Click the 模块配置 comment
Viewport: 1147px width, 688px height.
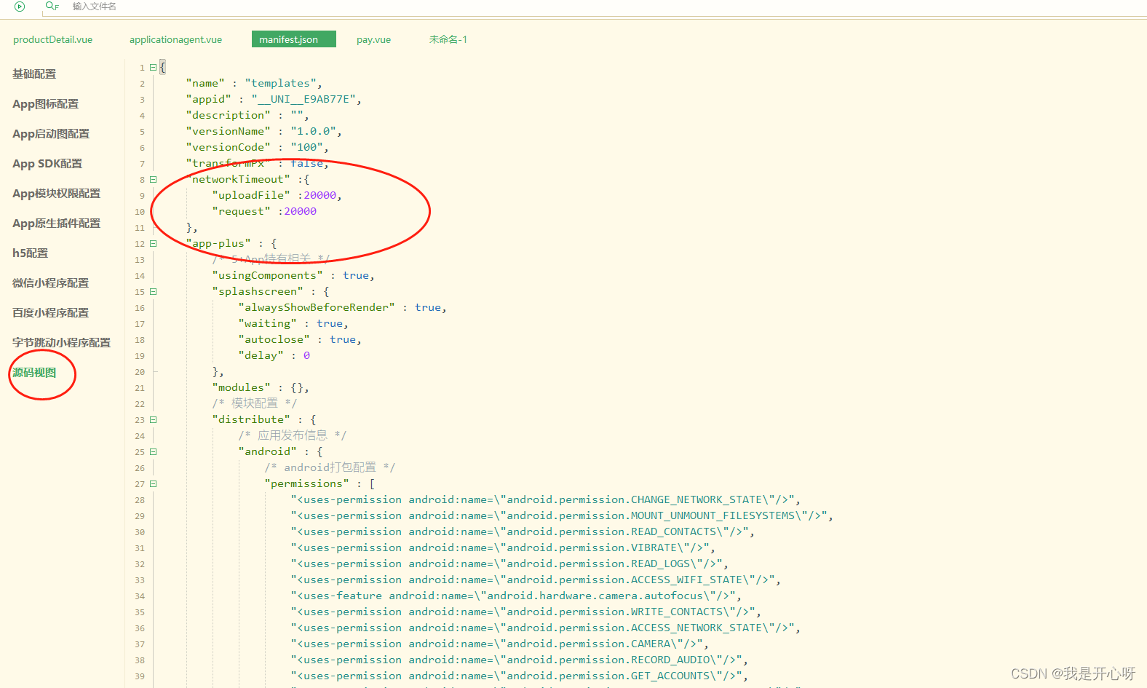point(255,403)
